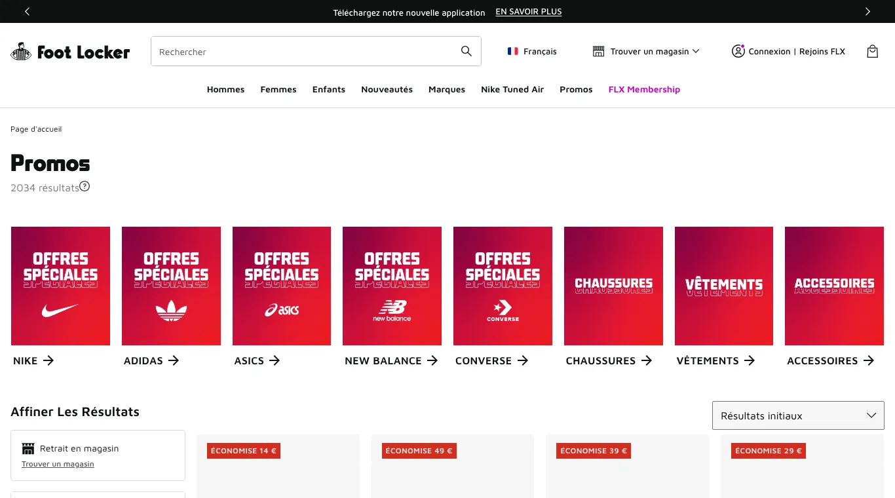Screen dimensions: 895x498
Task: Open the Converse special offers tile
Action: (503, 286)
